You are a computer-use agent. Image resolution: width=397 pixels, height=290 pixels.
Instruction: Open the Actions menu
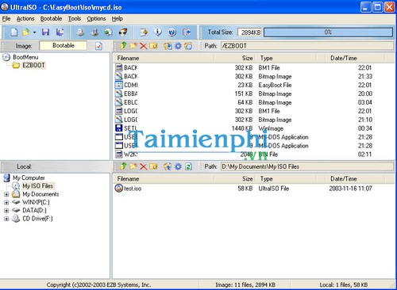pyautogui.click(x=25, y=18)
